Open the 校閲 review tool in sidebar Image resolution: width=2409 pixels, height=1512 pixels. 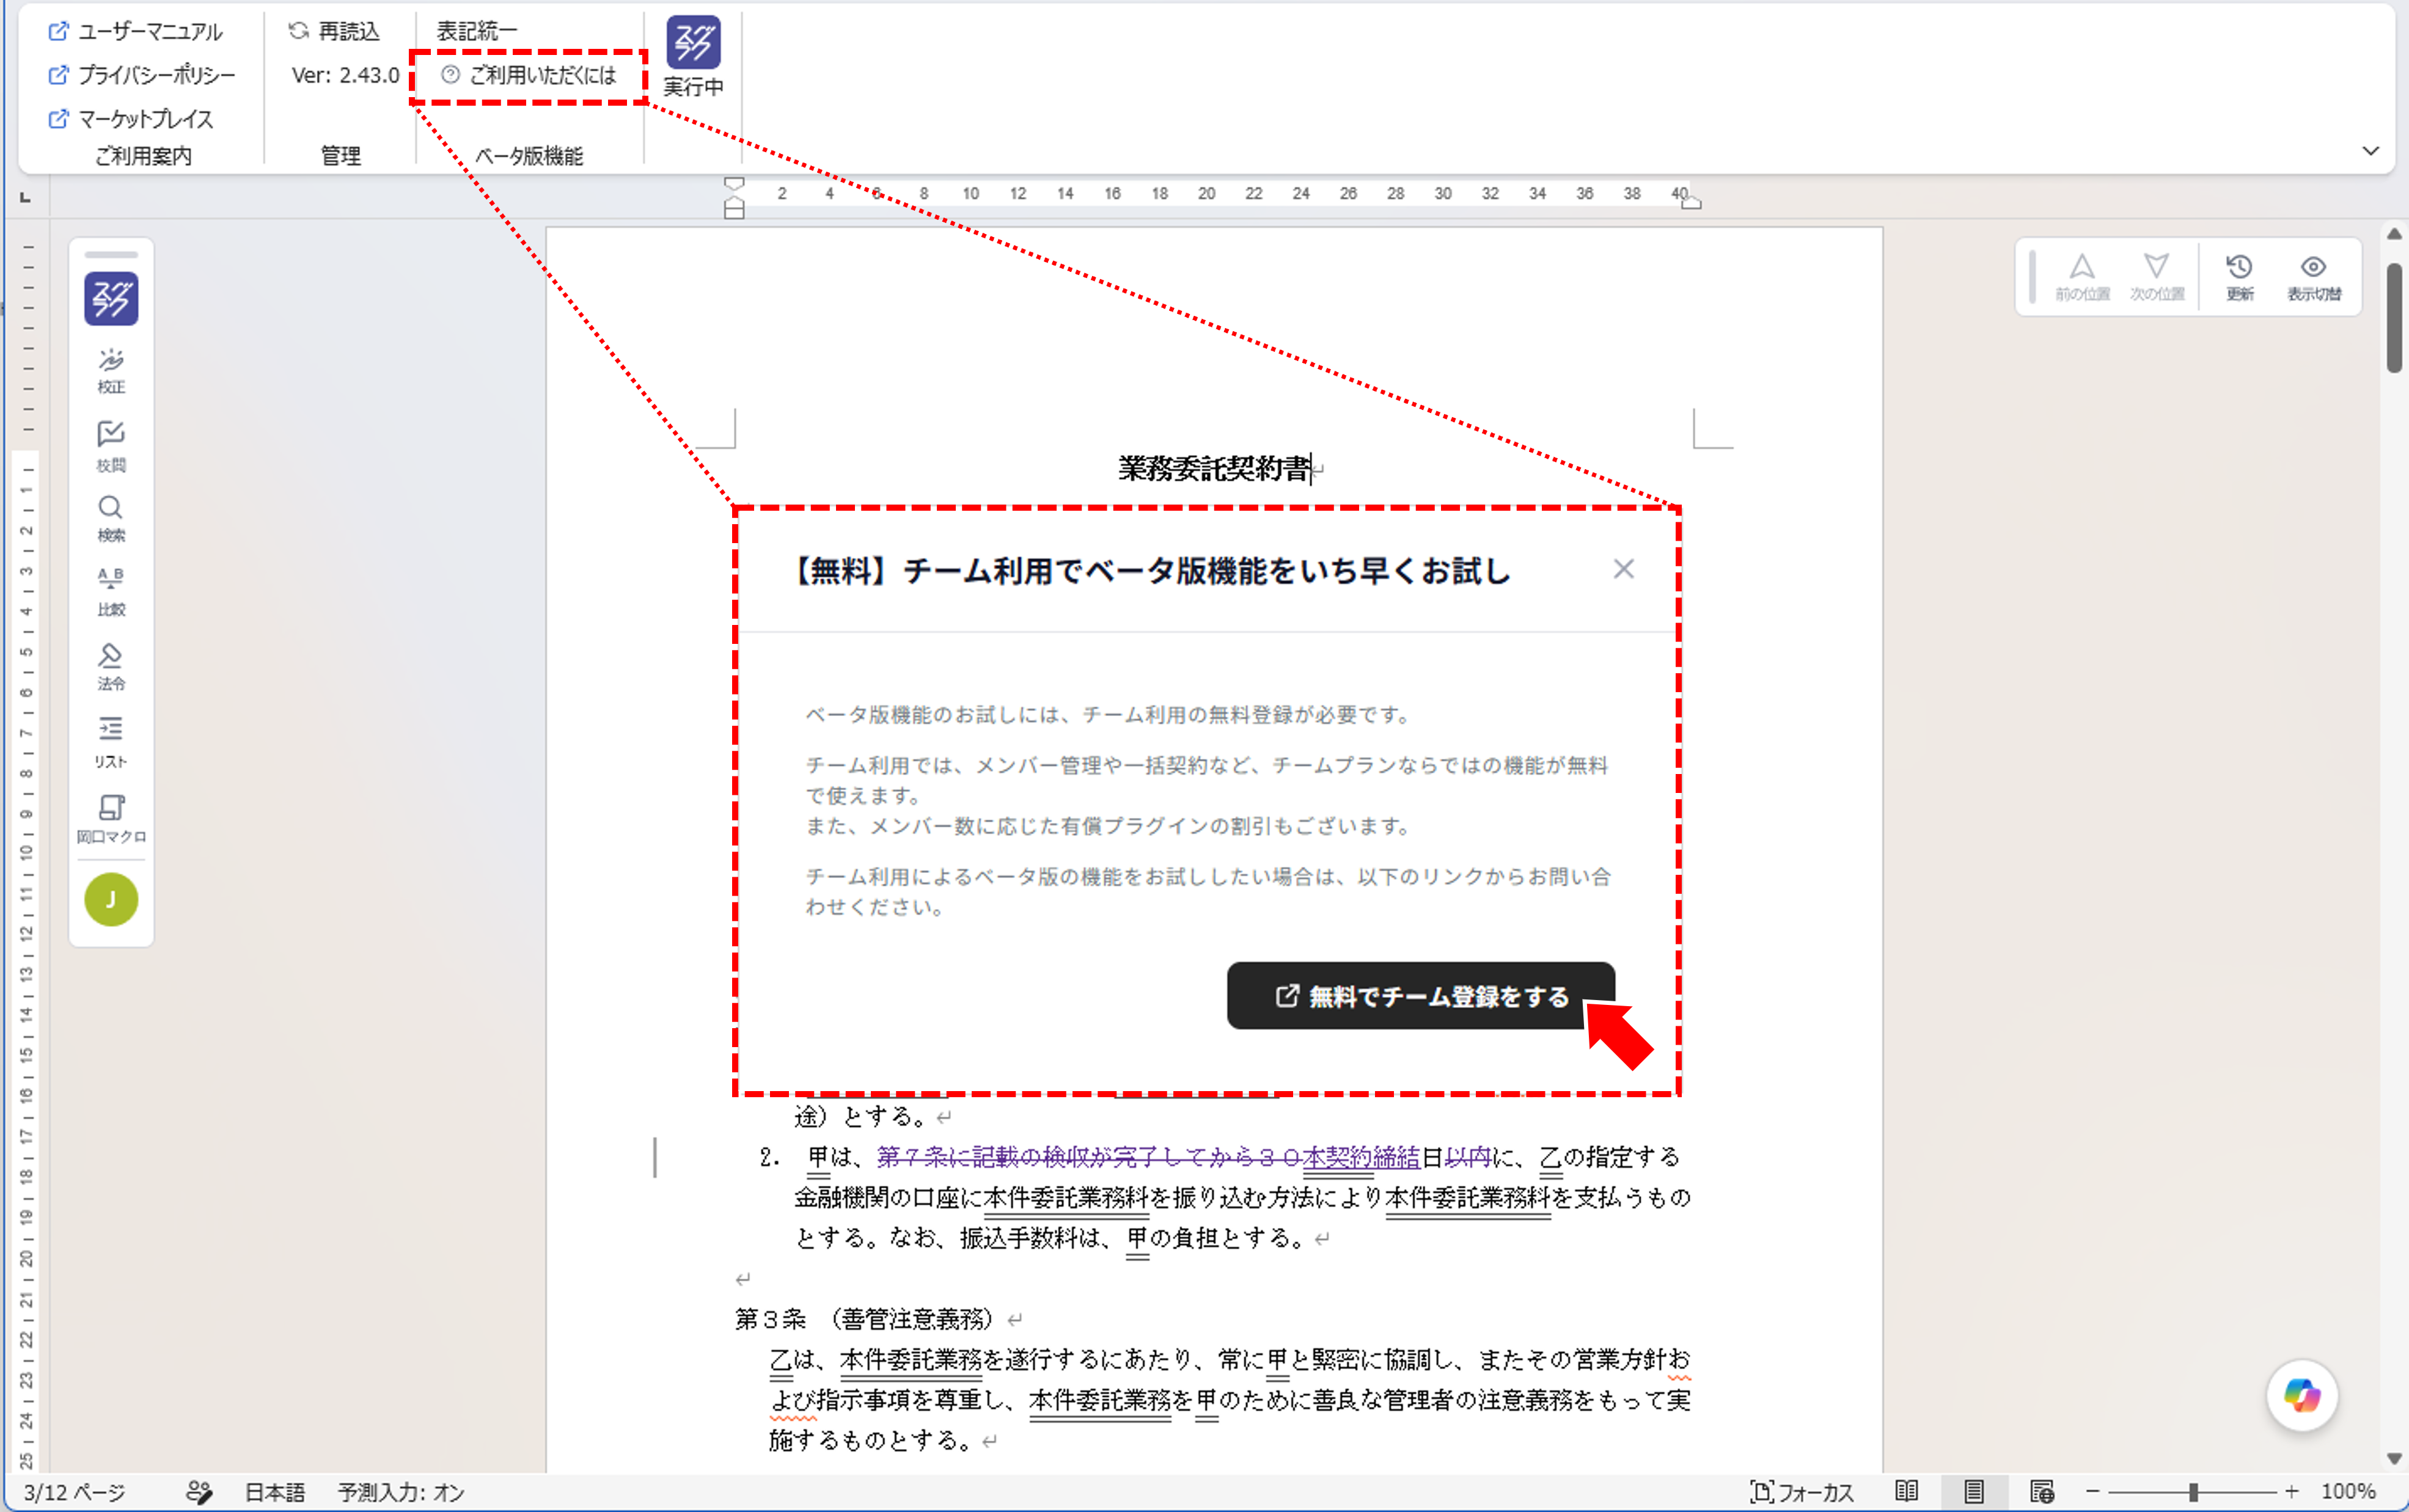point(111,446)
